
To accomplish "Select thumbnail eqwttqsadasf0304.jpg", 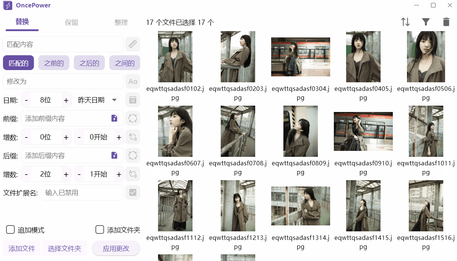I will 300,57.
